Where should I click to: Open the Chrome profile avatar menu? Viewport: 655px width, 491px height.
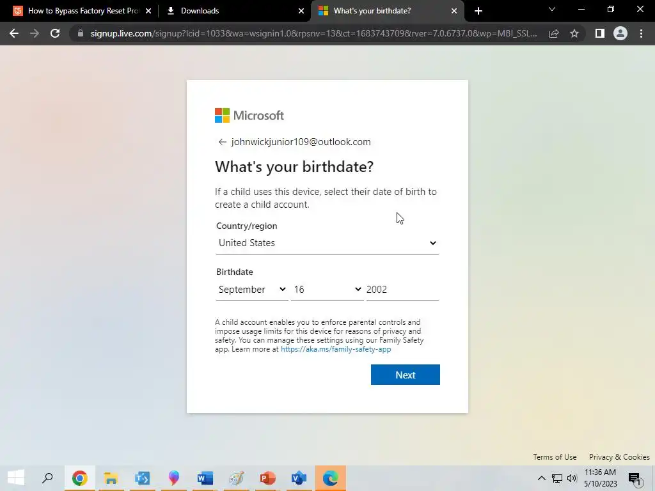(x=620, y=33)
